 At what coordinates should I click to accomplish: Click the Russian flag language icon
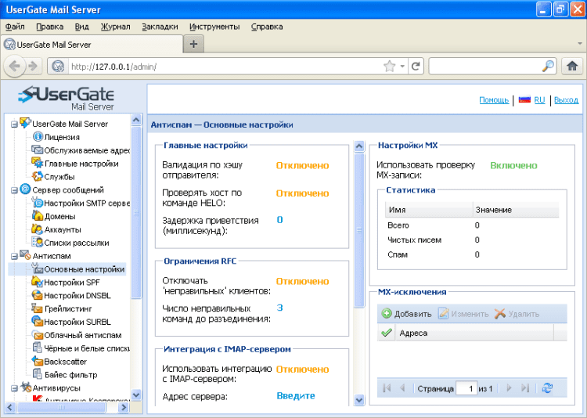click(524, 100)
